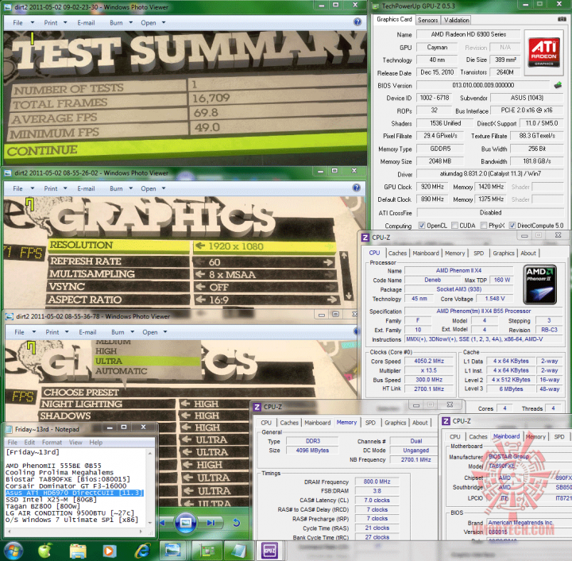Image resolution: width=572 pixels, height=561 pixels.
Task: Click E-mail in top Photo Viewer toolbar
Action: (86, 22)
